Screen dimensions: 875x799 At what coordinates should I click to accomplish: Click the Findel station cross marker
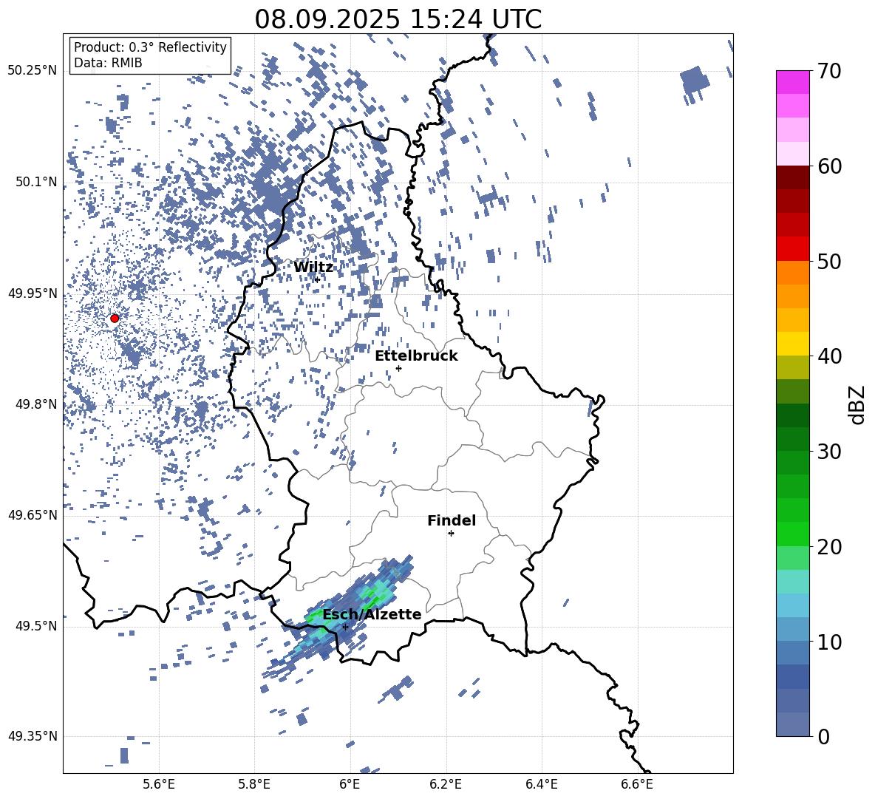pyautogui.click(x=451, y=534)
